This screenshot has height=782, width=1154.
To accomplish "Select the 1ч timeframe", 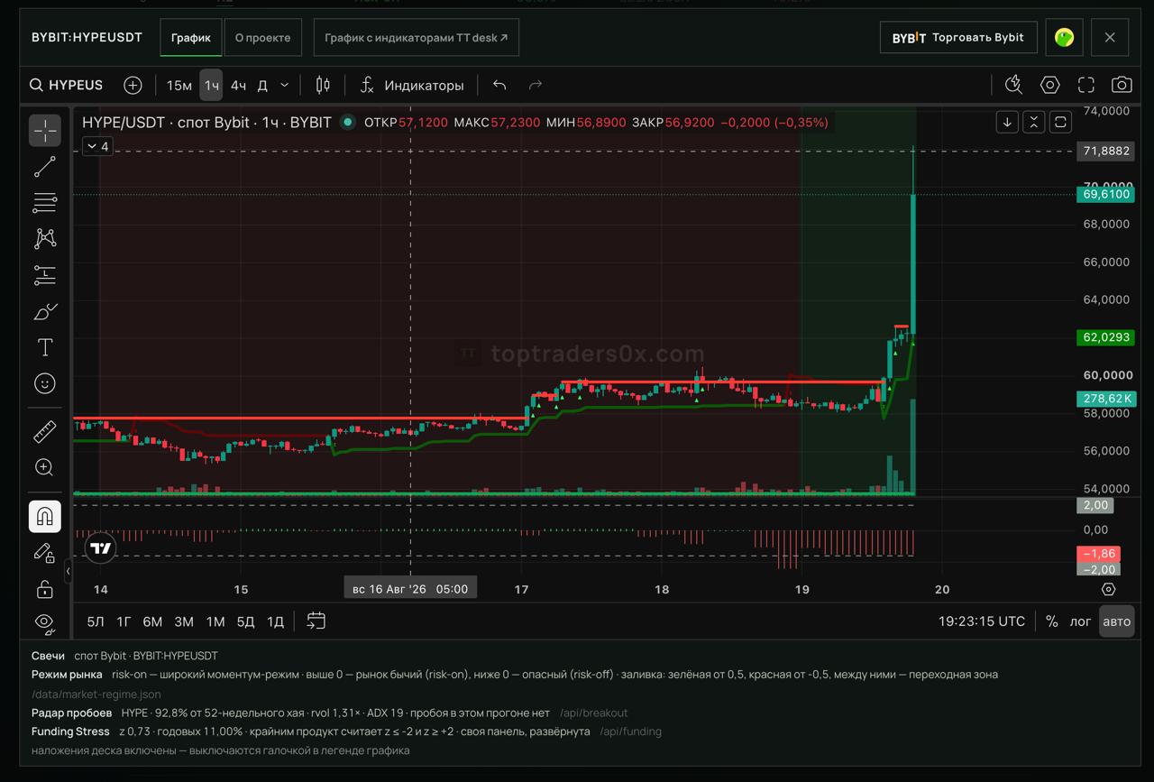I will (x=211, y=85).
